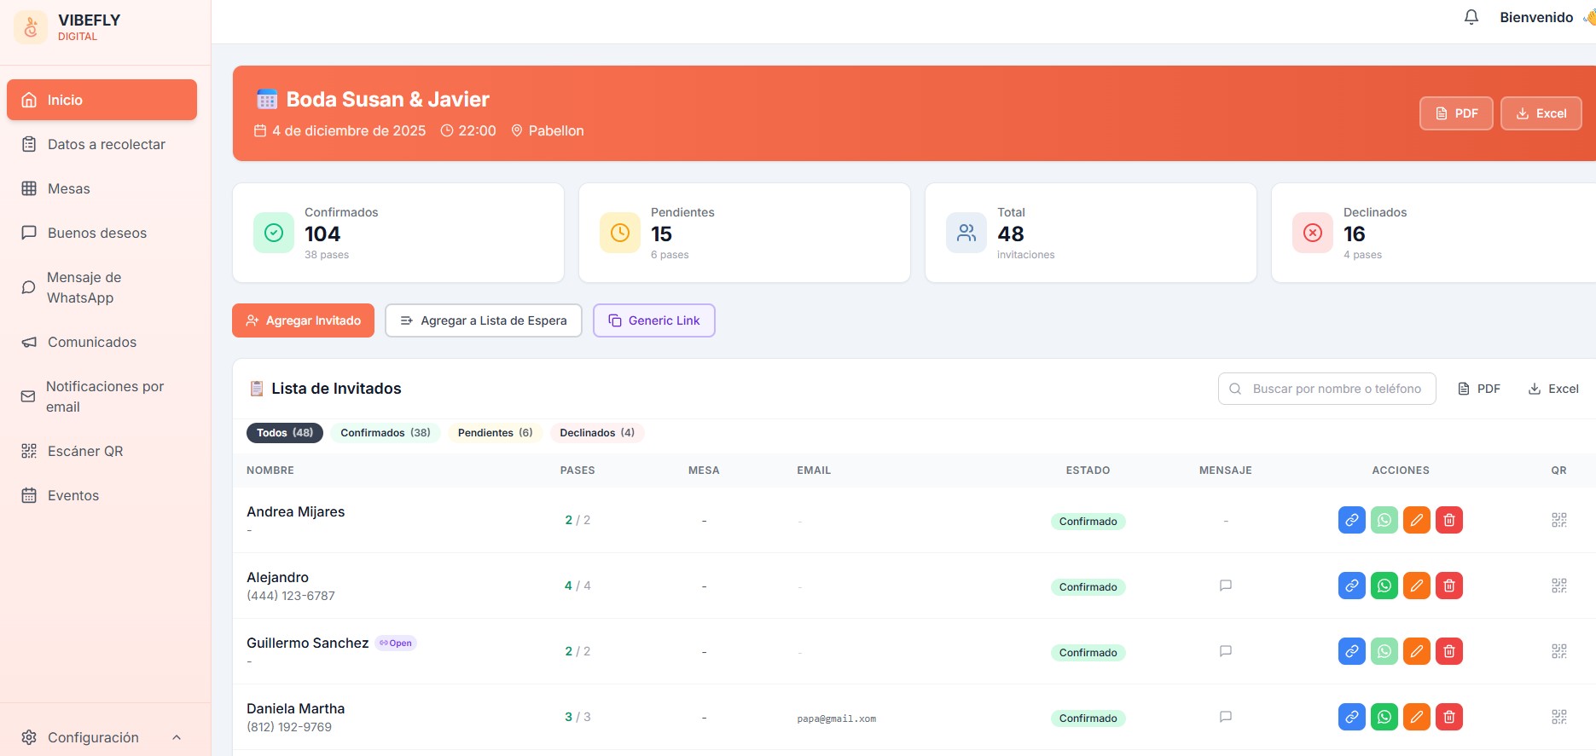The image size is (1596, 756).
Task: Export event Excel from banner
Action: pos(1541,113)
